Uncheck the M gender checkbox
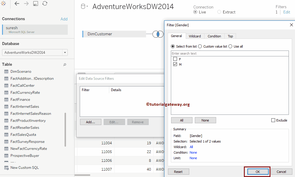 175,64
